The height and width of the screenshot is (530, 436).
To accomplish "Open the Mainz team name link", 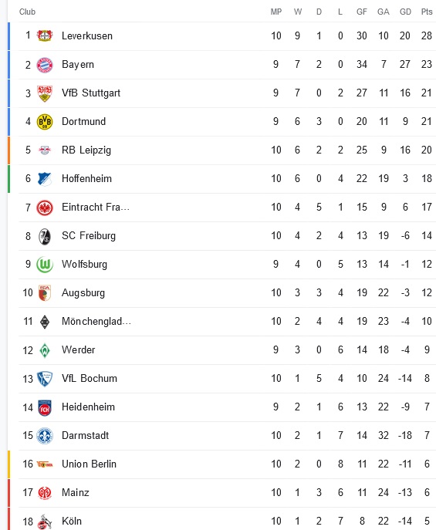I will tap(76, 492).
